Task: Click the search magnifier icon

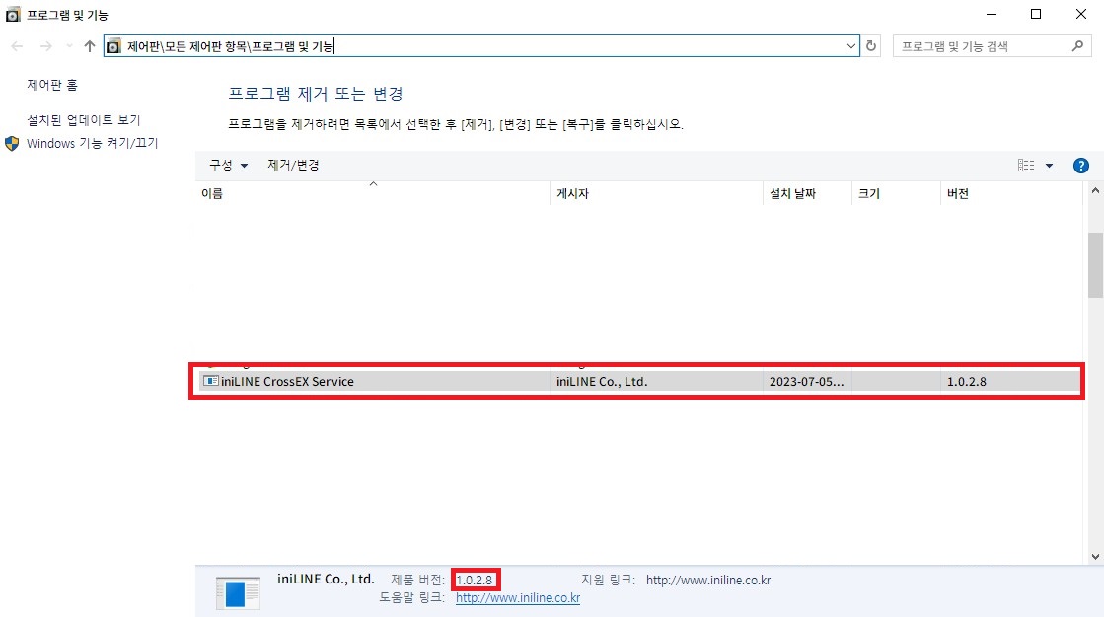Action: (1077, 46)
